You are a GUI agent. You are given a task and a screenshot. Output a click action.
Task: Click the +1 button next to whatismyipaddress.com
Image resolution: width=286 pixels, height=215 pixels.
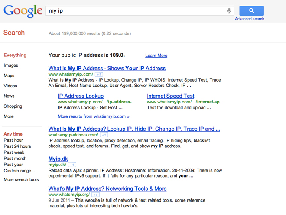104,135
